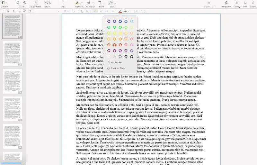Open the Share menu

253,3
